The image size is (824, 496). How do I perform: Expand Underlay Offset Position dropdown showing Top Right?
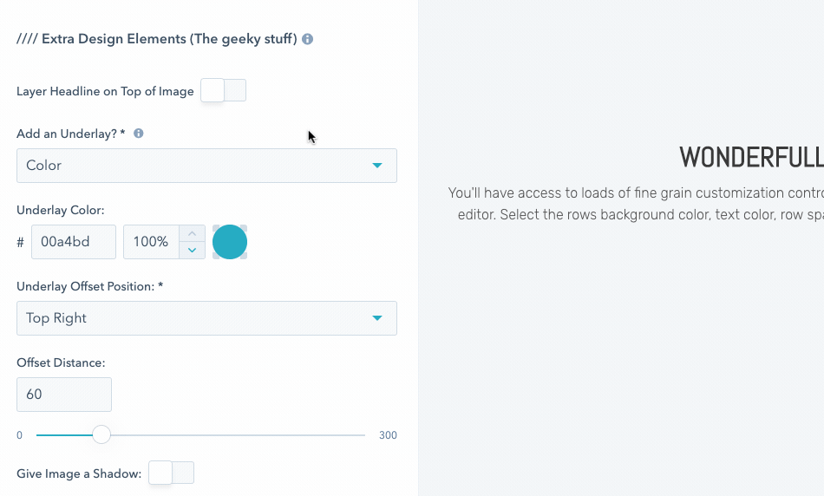coord(206,318)
